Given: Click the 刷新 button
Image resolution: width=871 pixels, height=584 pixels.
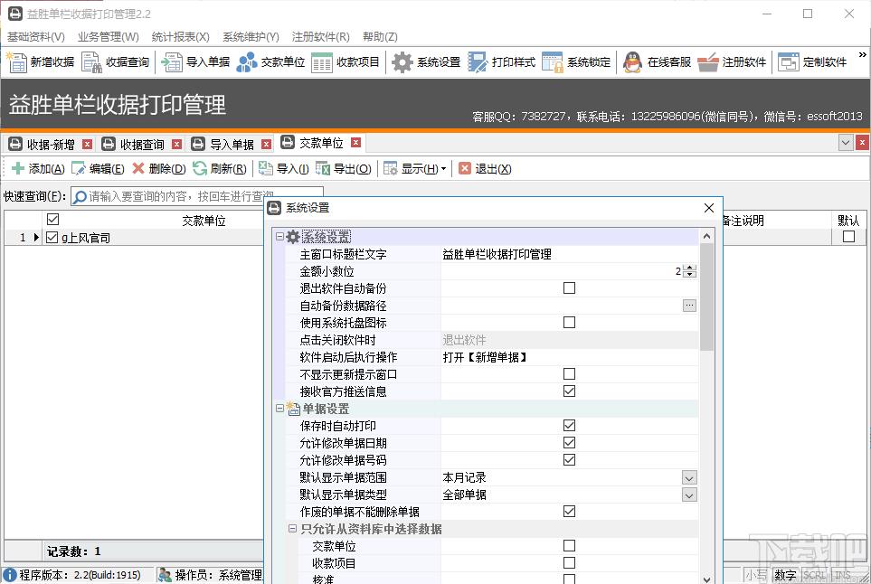Looking at the screenshot, I should pos(220,169).
